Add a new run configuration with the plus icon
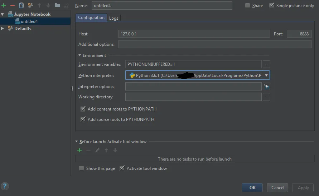Image resolution: width=319 pixels, height=196 pixels. (4, 5)
